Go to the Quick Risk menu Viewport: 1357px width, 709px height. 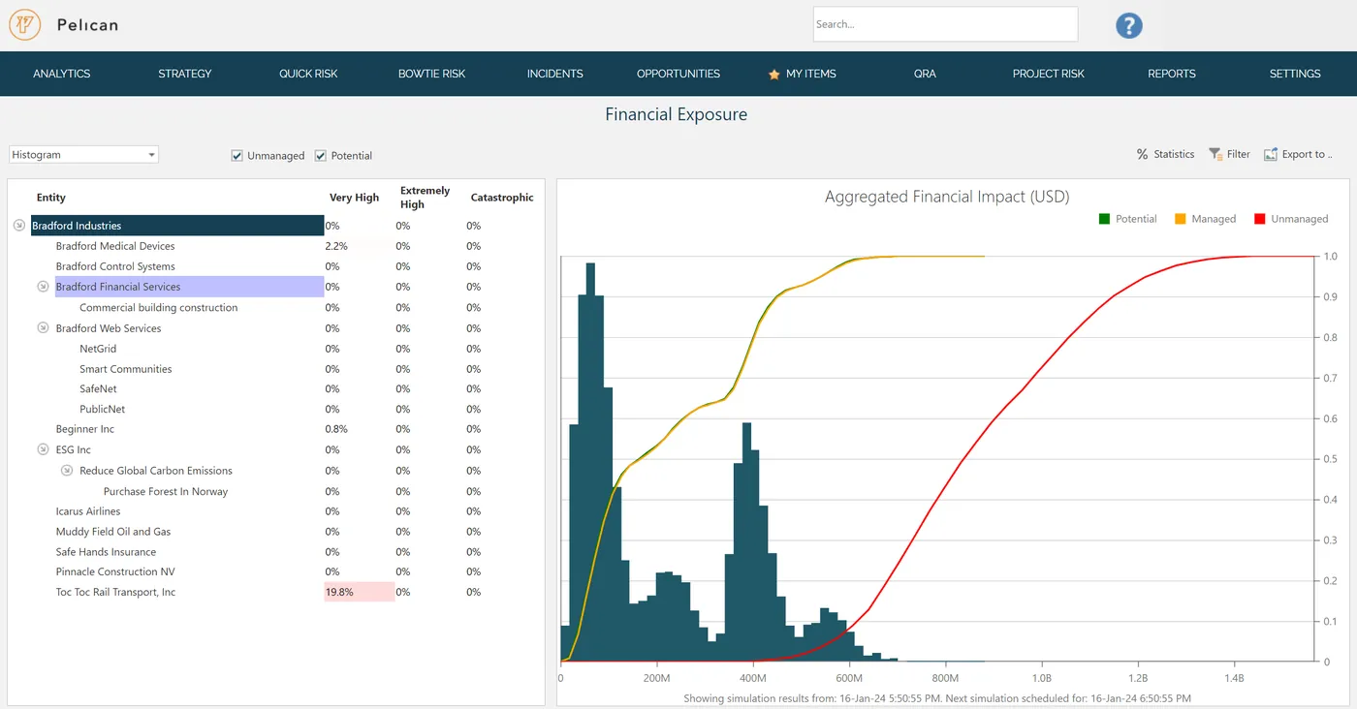tap(308, 74)
